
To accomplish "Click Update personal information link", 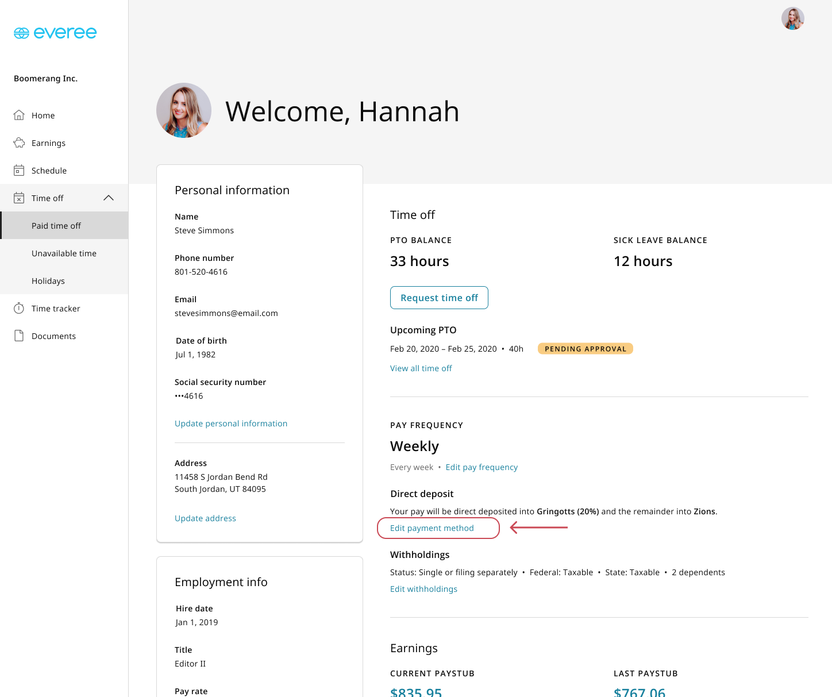I will coord(231,423).
